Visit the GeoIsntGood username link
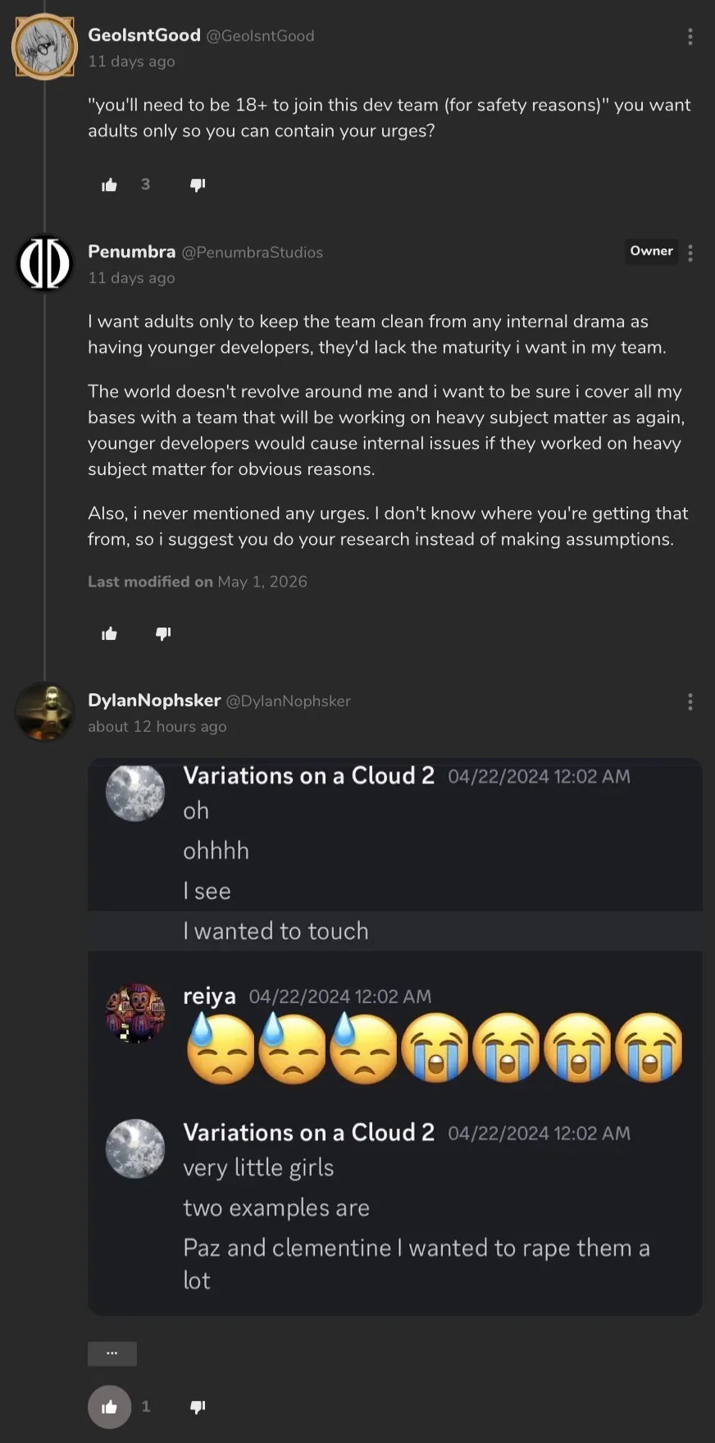The image size is (715, 1443). [144, 35]
